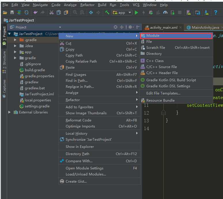Run app with the green play icon
The height and width of the screenshot is (199, 223).
click(136, 13)
